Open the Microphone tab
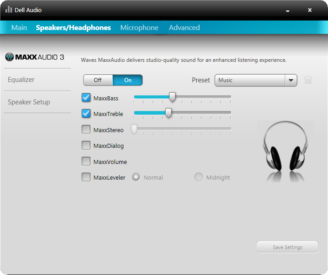Image resolution: width=328 pixels, height=275 pixels. coord(139,27)
